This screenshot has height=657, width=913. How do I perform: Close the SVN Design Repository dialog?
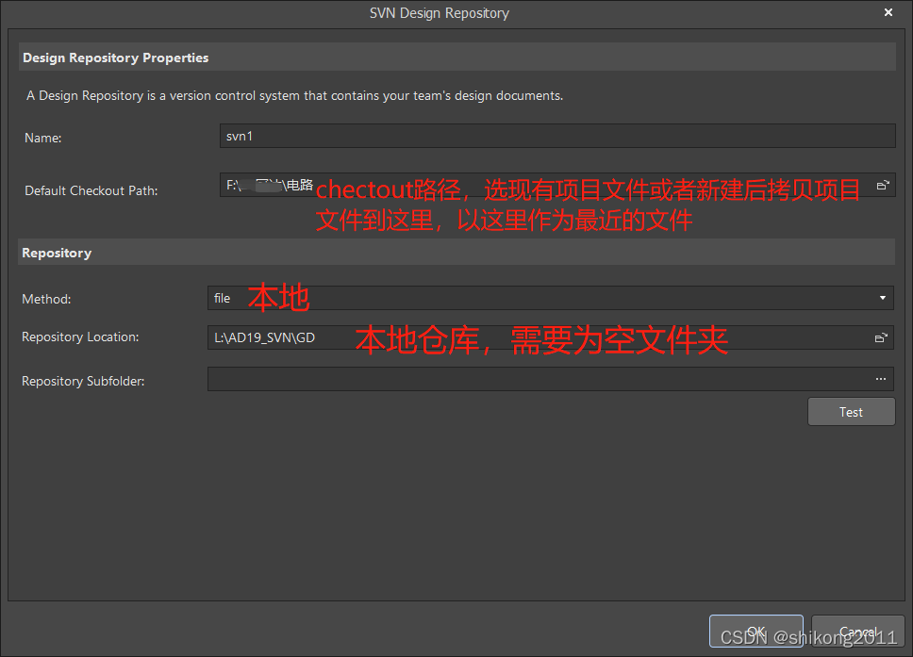888,13
